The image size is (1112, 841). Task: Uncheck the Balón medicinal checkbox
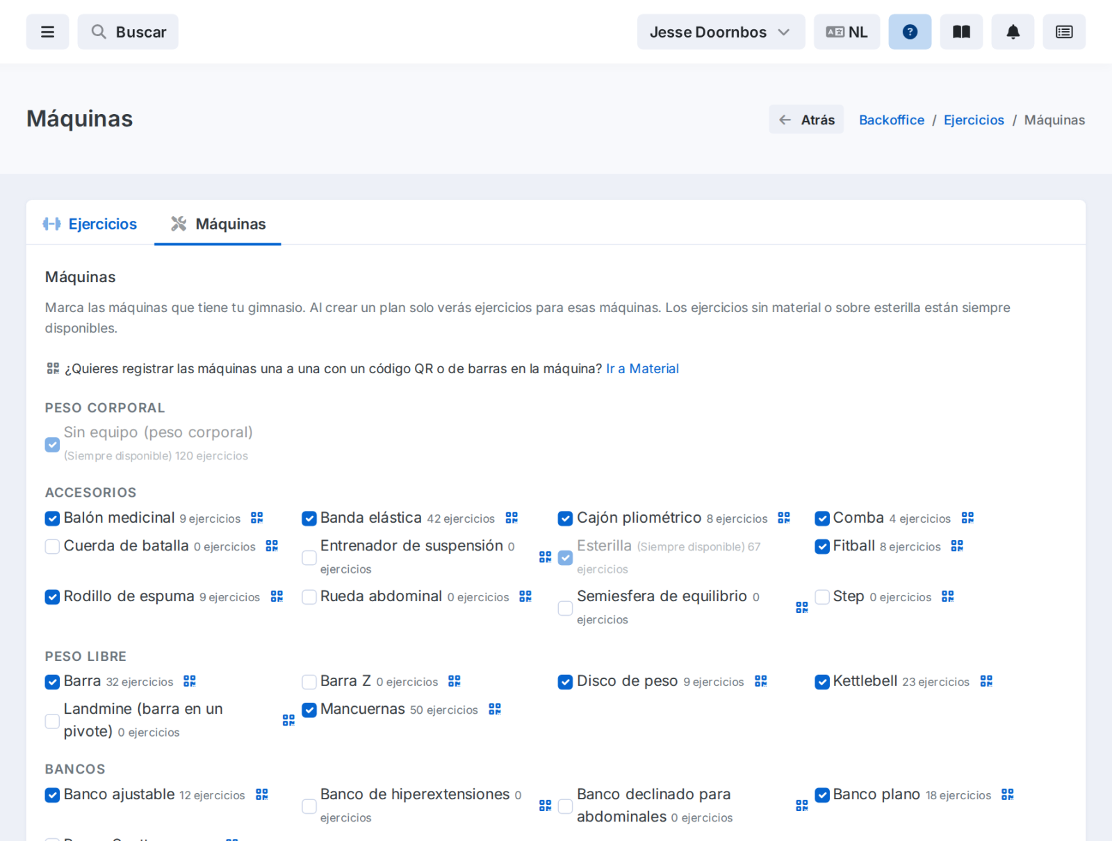(x=52, y=519)
